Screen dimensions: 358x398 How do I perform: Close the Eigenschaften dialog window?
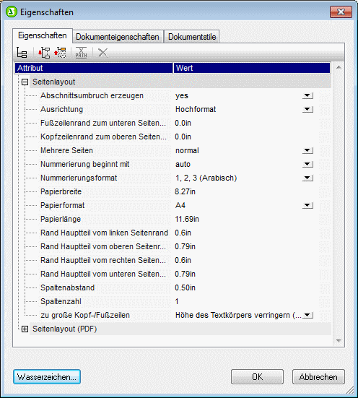[341, 12]
